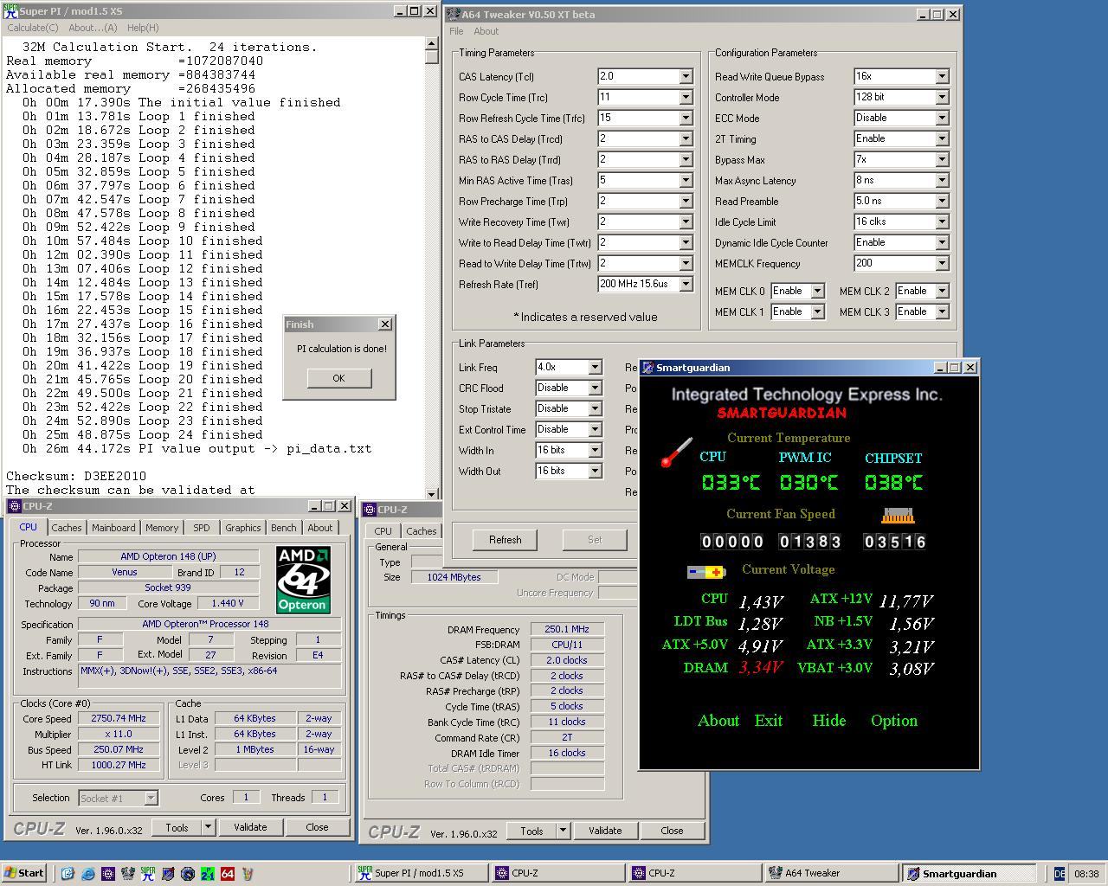Image resolution: width=1108 pixels, height=886 pixels.
Task: Open the ECC Mode dropdown
Action: (942, 118)
